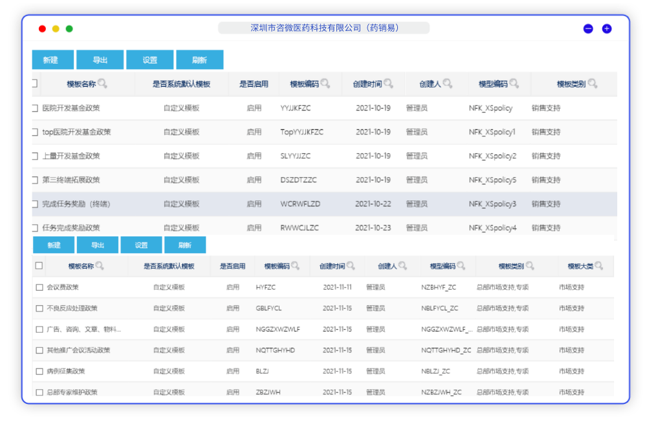Click search icon beside 模板类别 in top table

click(593, 83)
